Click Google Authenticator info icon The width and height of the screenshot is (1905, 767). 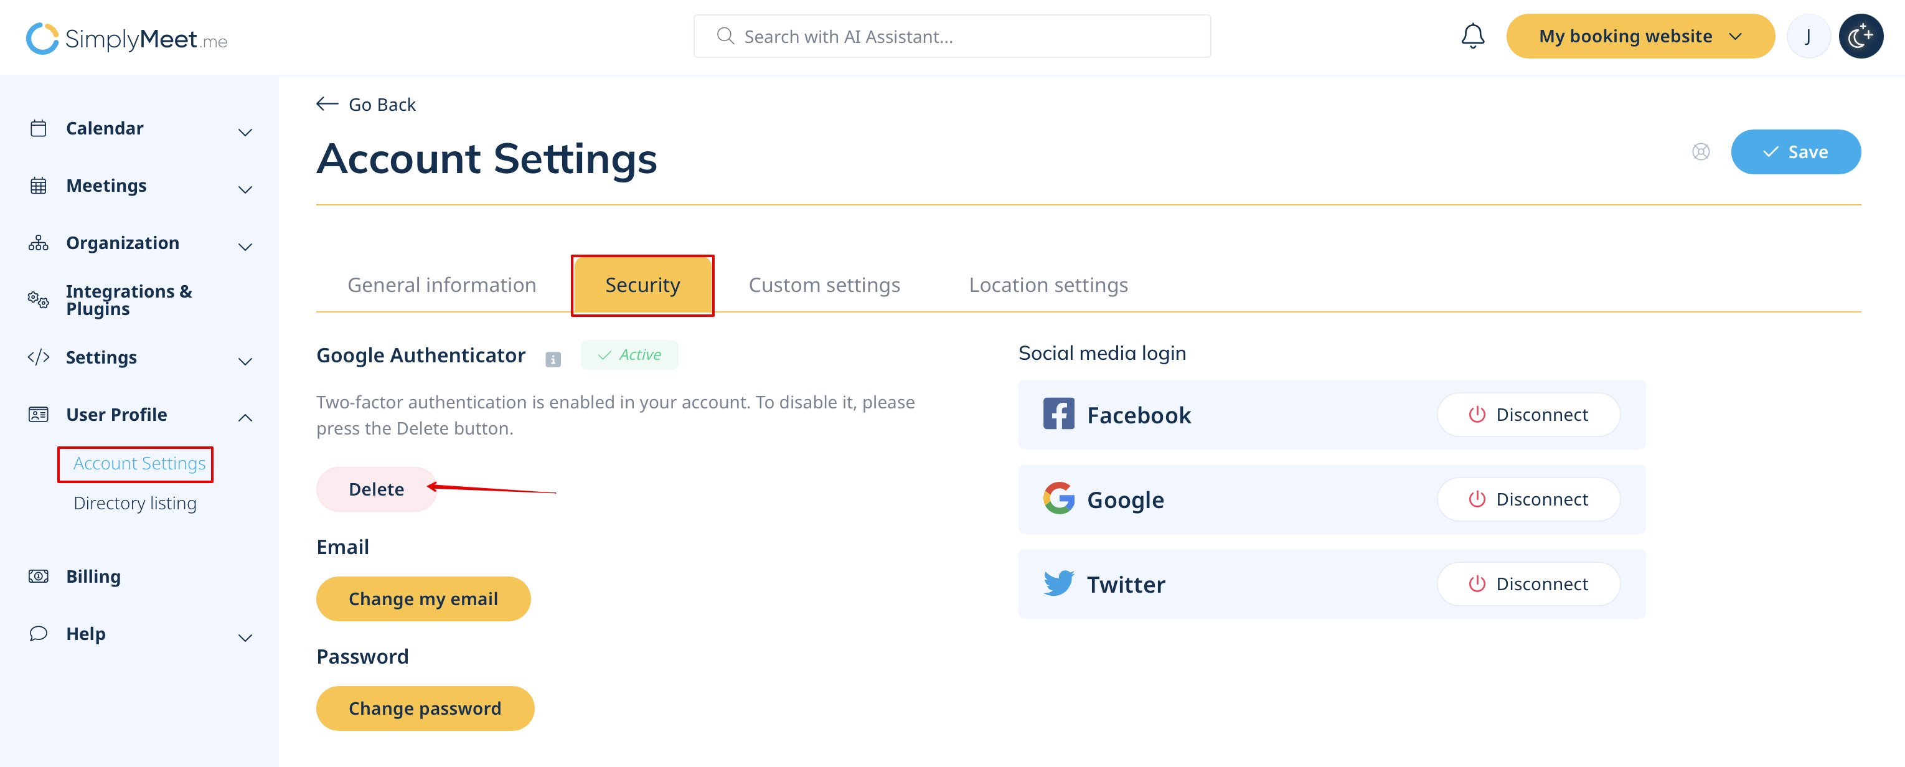click(552, 359)
